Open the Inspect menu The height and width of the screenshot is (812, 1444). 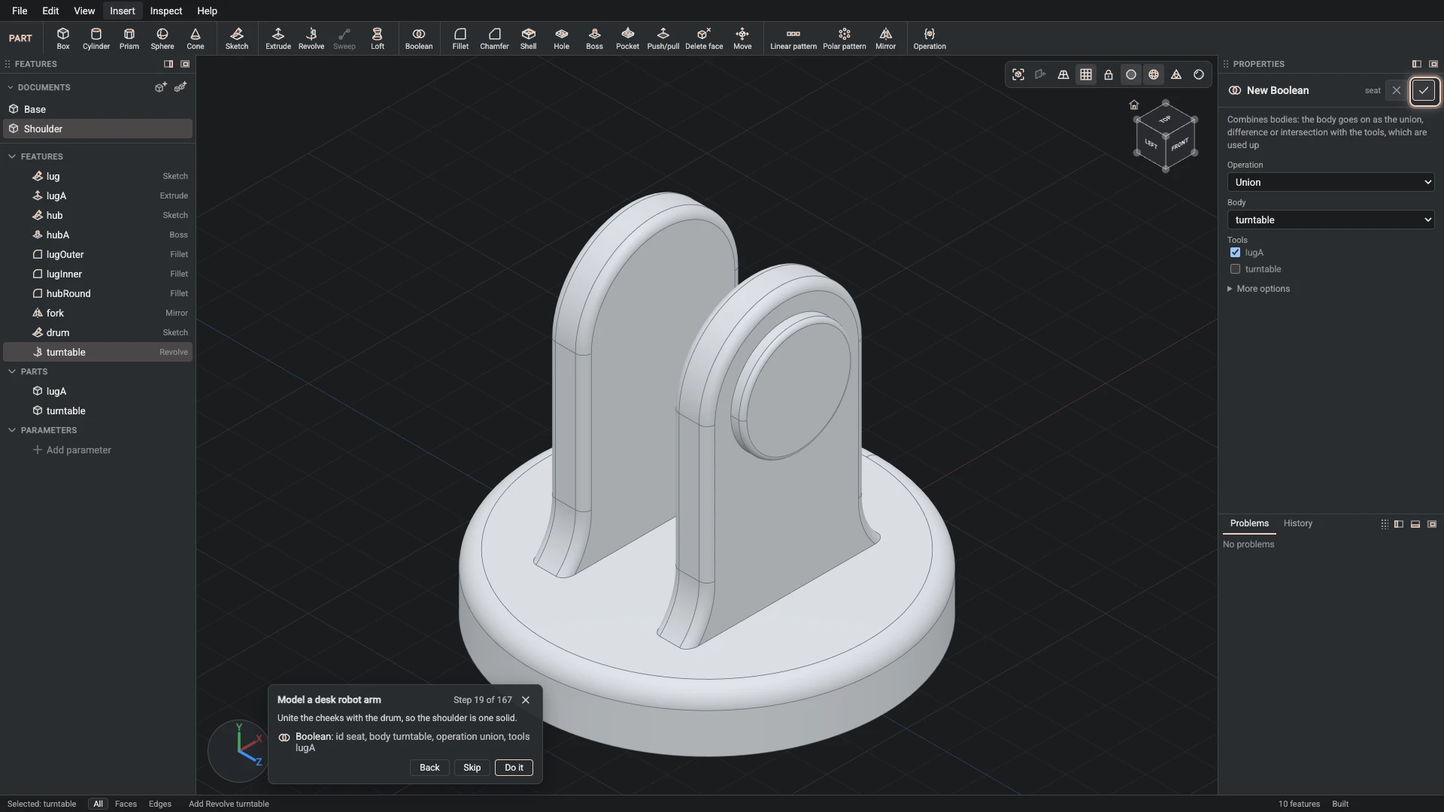click(x=165, y=11)
